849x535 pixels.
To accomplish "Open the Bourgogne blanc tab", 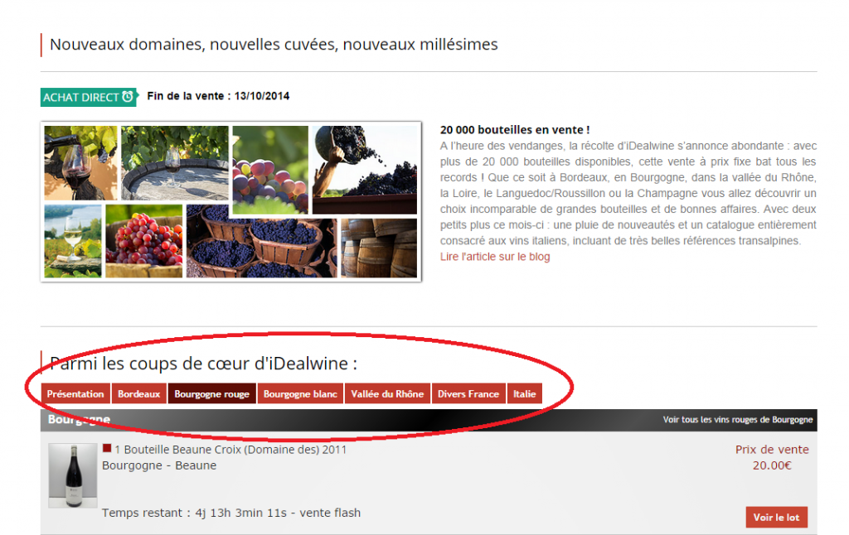I will pos(300,394).
